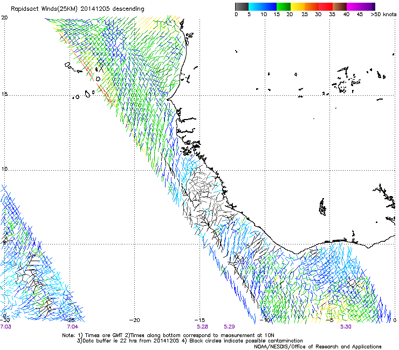Click the green 15-20 knots legend segment
Viewport: 399px width, 350px height.
pos(284,6)
